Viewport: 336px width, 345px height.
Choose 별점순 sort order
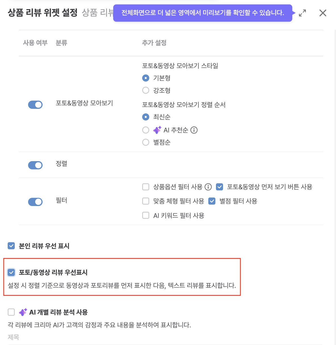click(146, 142)
